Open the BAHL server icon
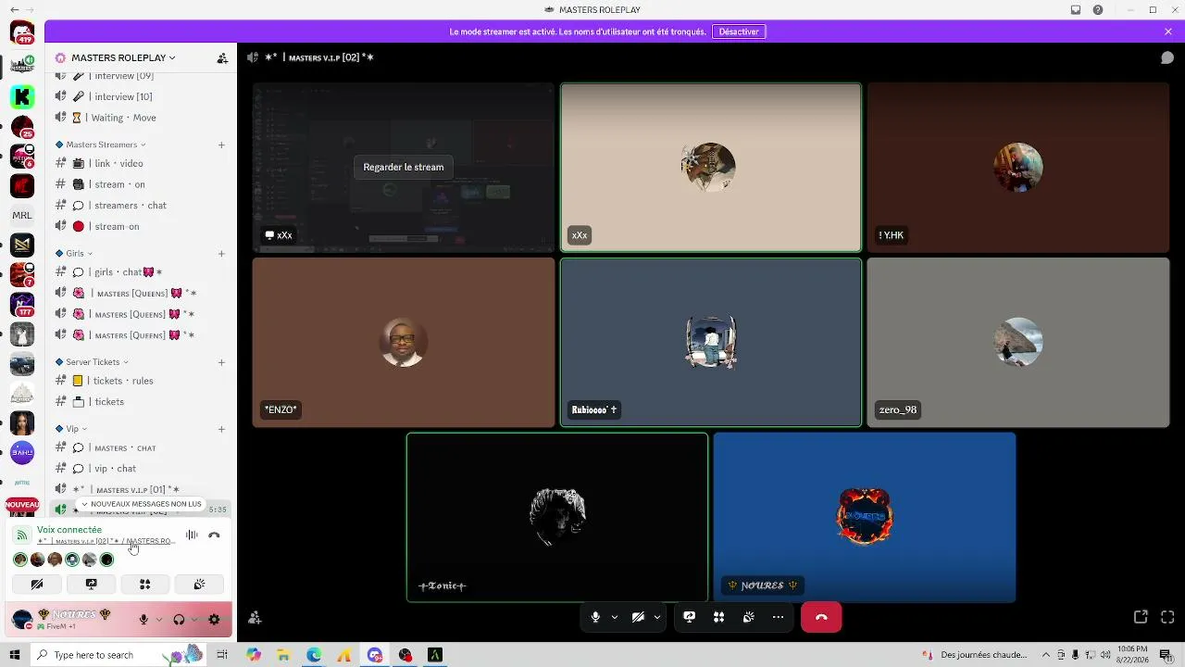Viewport: 1185px width, 667px height. click(22, 453)
